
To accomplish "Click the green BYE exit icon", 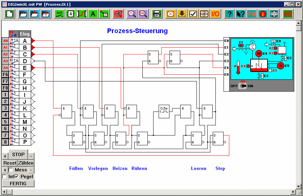I will click(x=288, y=14).
